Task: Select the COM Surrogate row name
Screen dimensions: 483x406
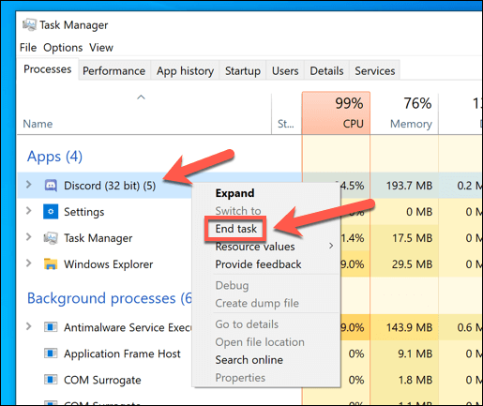Action: point(102,380)
